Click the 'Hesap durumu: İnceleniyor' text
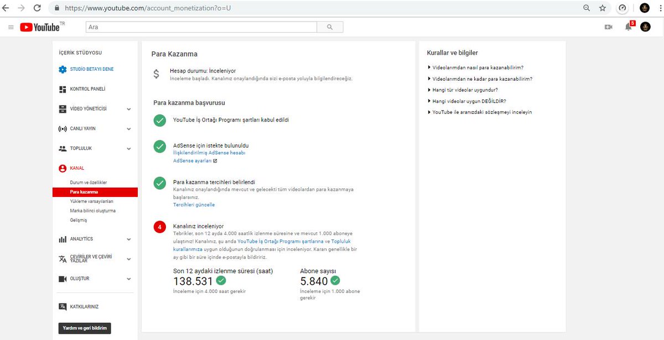Image resolution: width=664 pixels, height=340 pixels. (x=203, y=71)
